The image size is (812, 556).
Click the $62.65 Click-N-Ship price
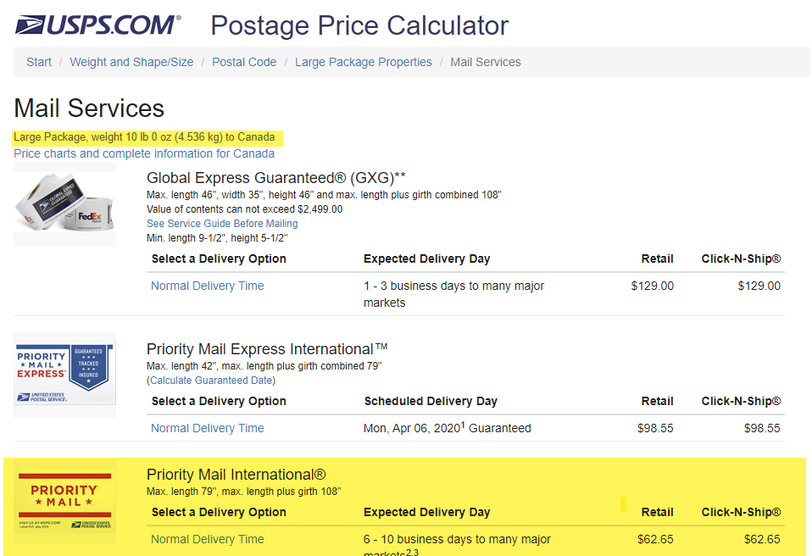coord(762,539)
